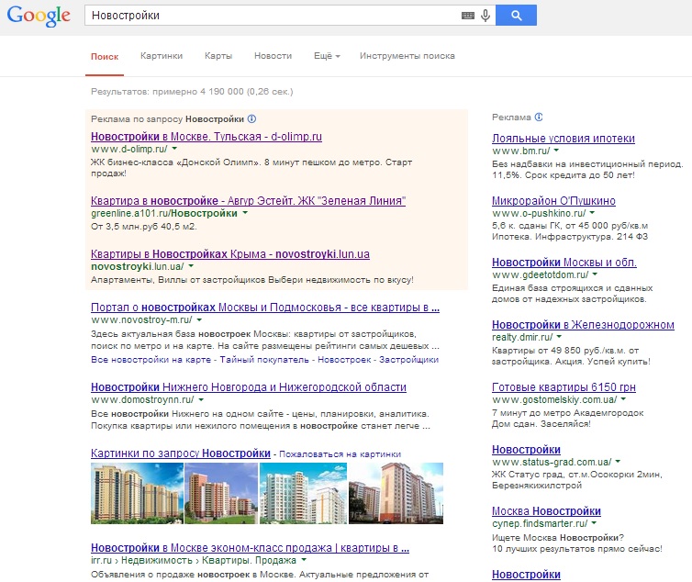
Task: Switch to the Новости tab
Action: pos(273,56)
